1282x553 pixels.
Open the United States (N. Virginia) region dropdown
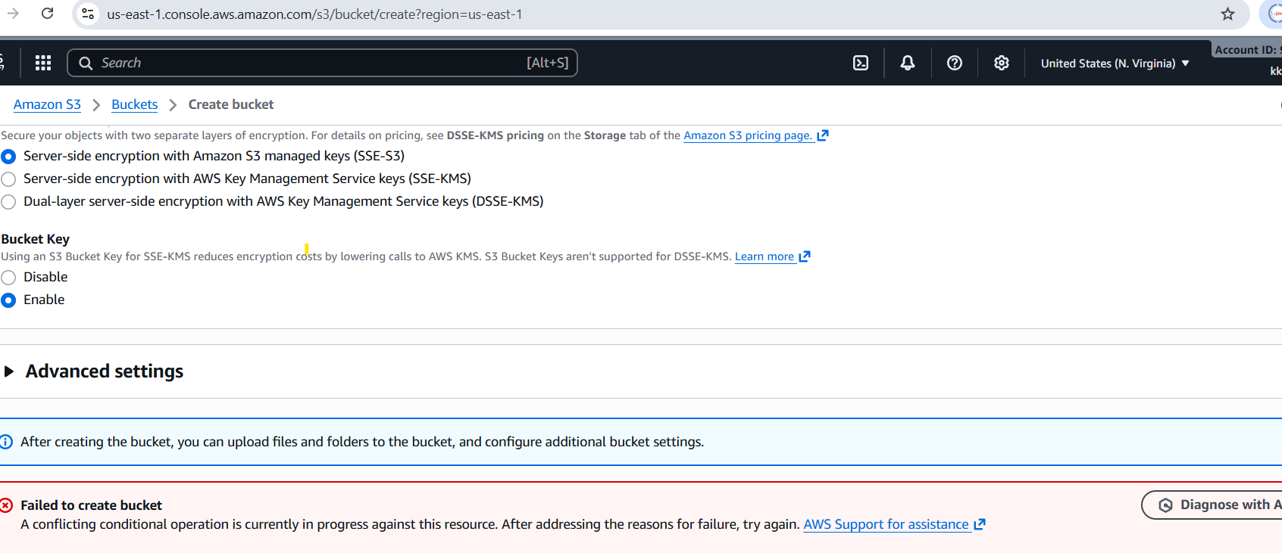click(1115, 64)
